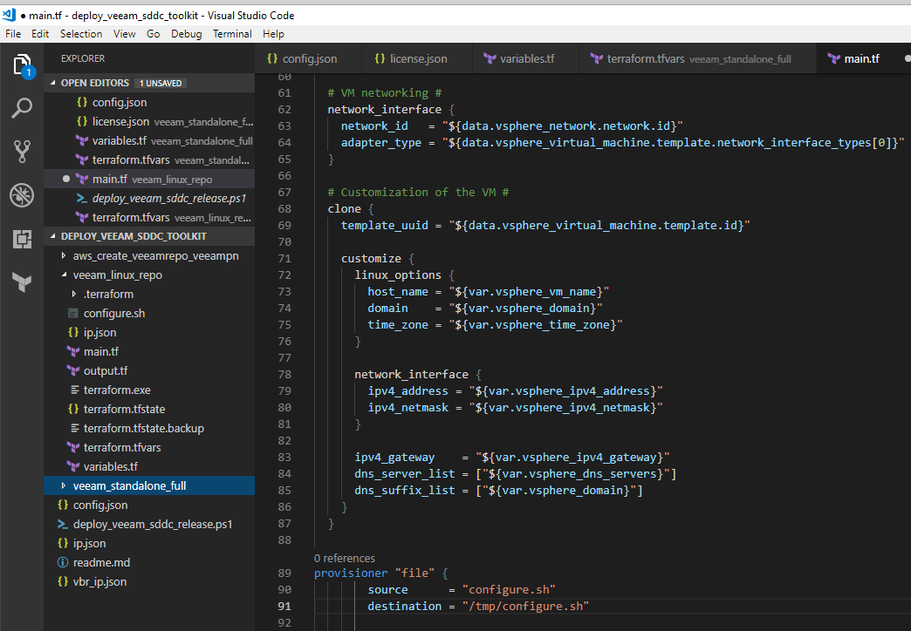Open the Debug view icon
The height and width of the screenshot is (631, 911).
pyautogui.click(x=22, y=195)
